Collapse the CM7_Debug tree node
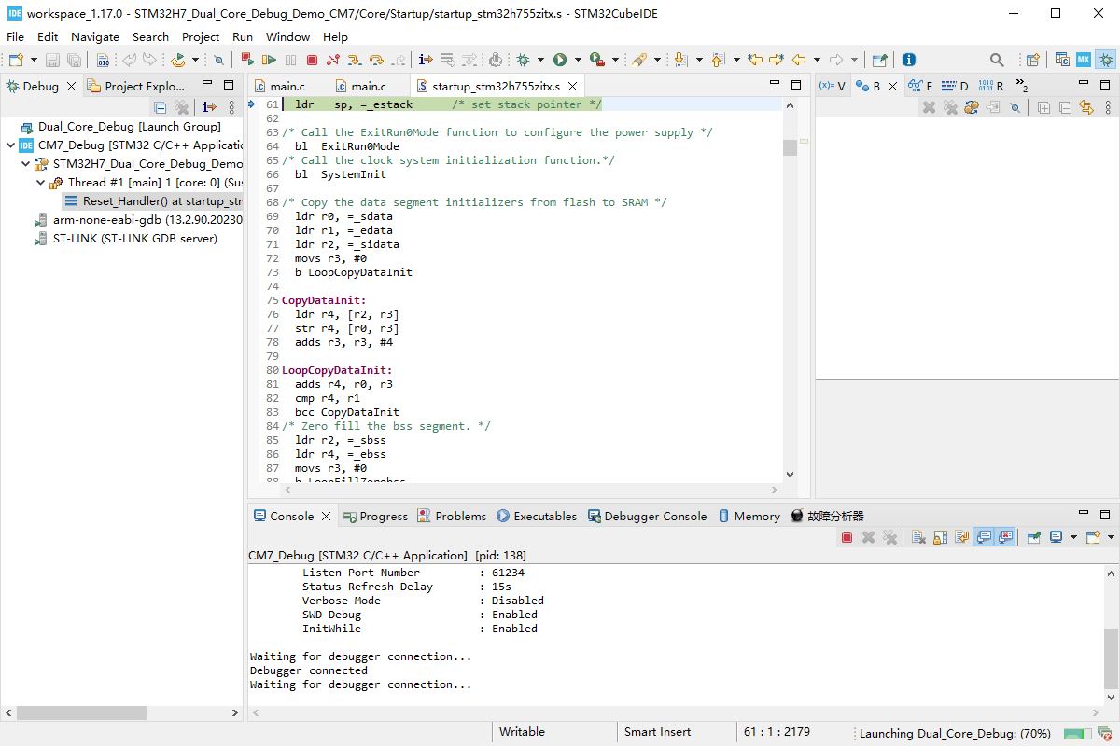 tap(10, 145)
